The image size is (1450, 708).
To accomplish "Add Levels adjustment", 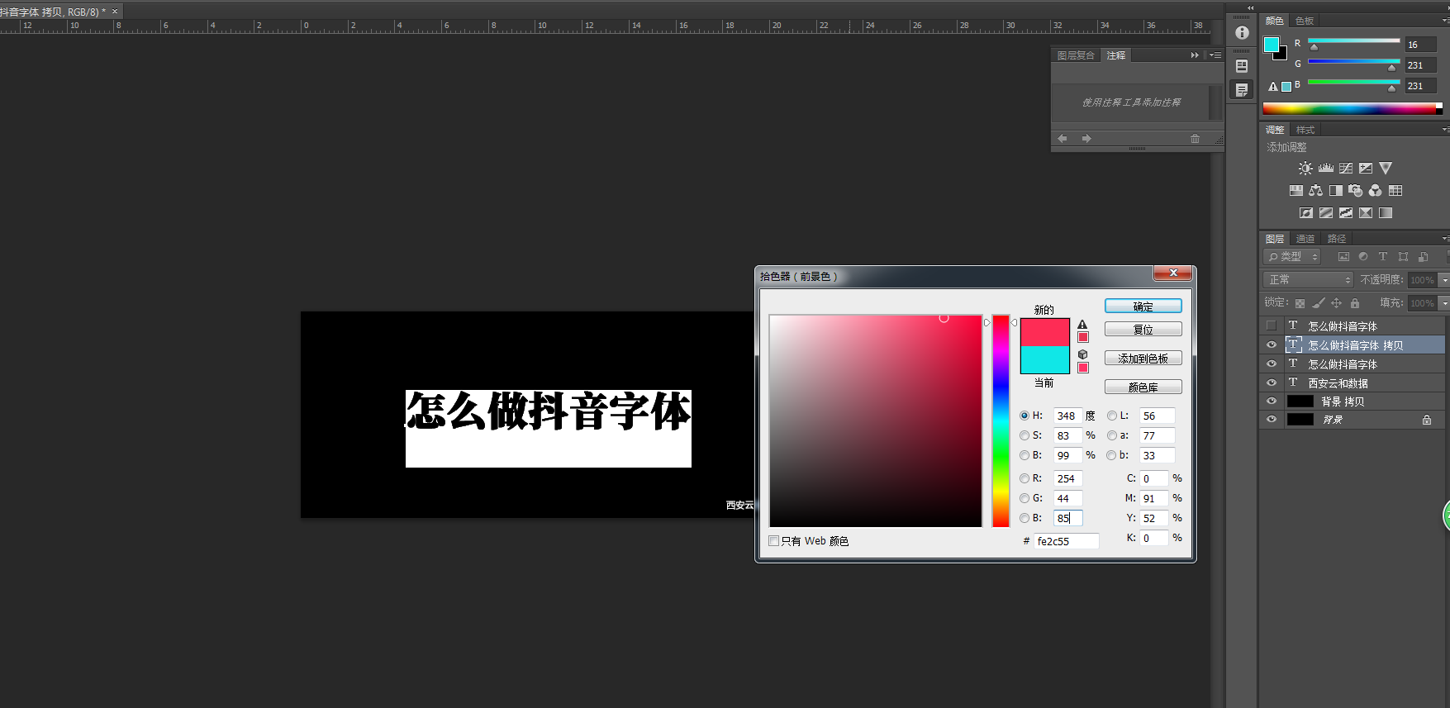I will point(1325,168).
